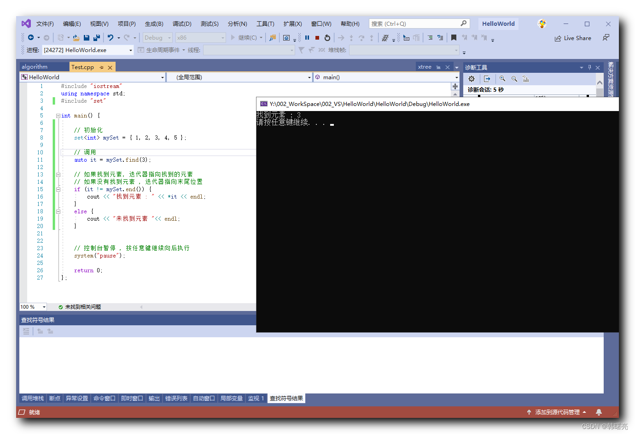Pause execution using the Break All icon
The height and width of the screenshot is (434, 635).
tap(307, 37)
